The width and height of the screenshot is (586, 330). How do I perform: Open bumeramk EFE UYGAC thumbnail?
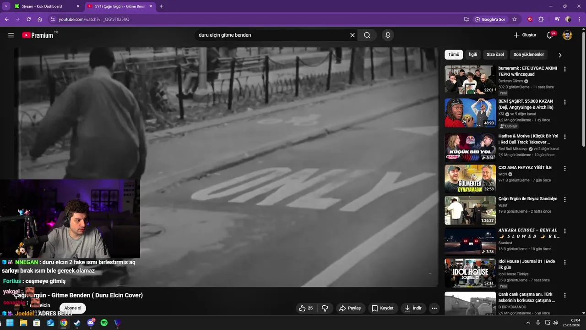470,80
